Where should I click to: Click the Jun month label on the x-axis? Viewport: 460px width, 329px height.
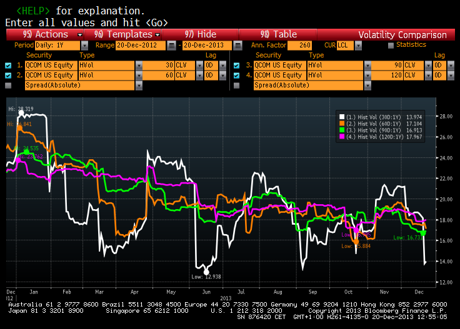(206, 292)
